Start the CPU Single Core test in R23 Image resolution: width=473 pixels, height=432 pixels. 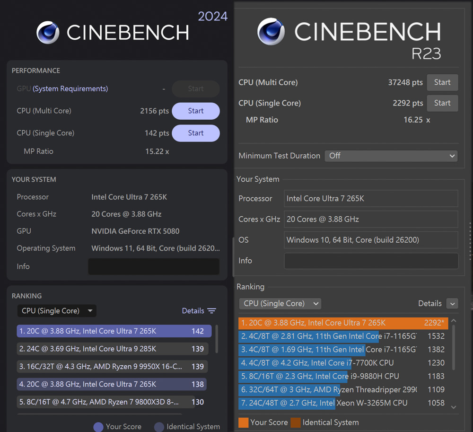point(442,103)
